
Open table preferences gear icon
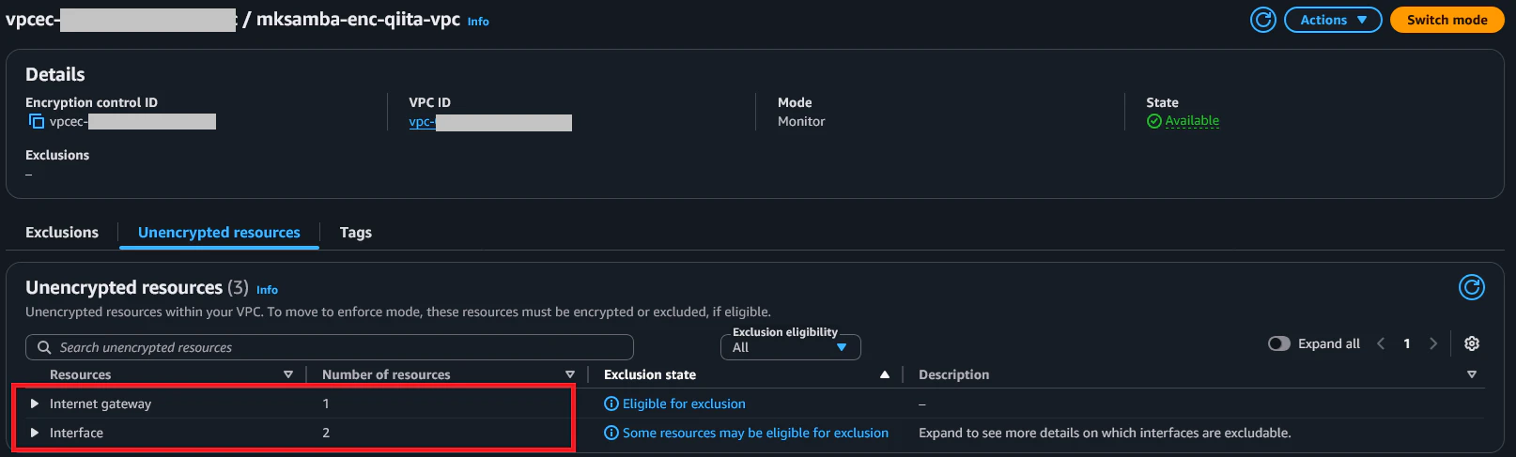pyautogui.click(x=1472, y=343)
